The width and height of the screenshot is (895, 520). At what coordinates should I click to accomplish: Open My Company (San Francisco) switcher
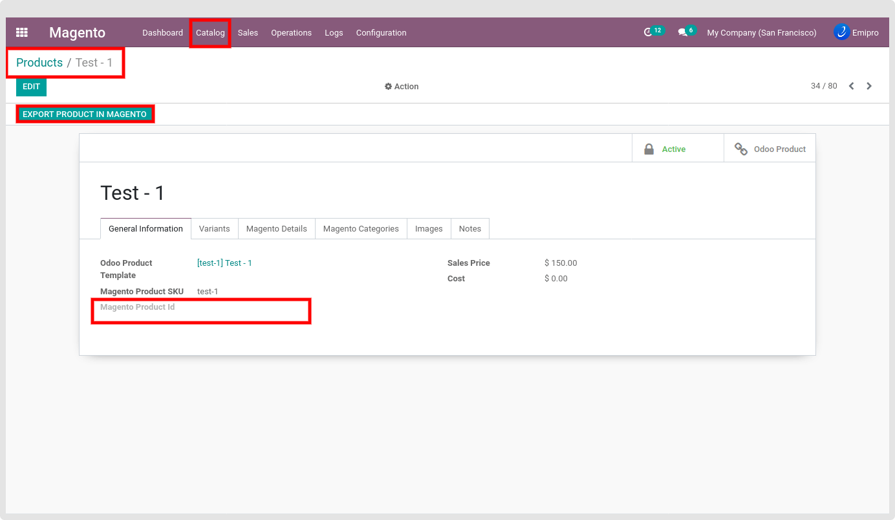tap(762, 32)
